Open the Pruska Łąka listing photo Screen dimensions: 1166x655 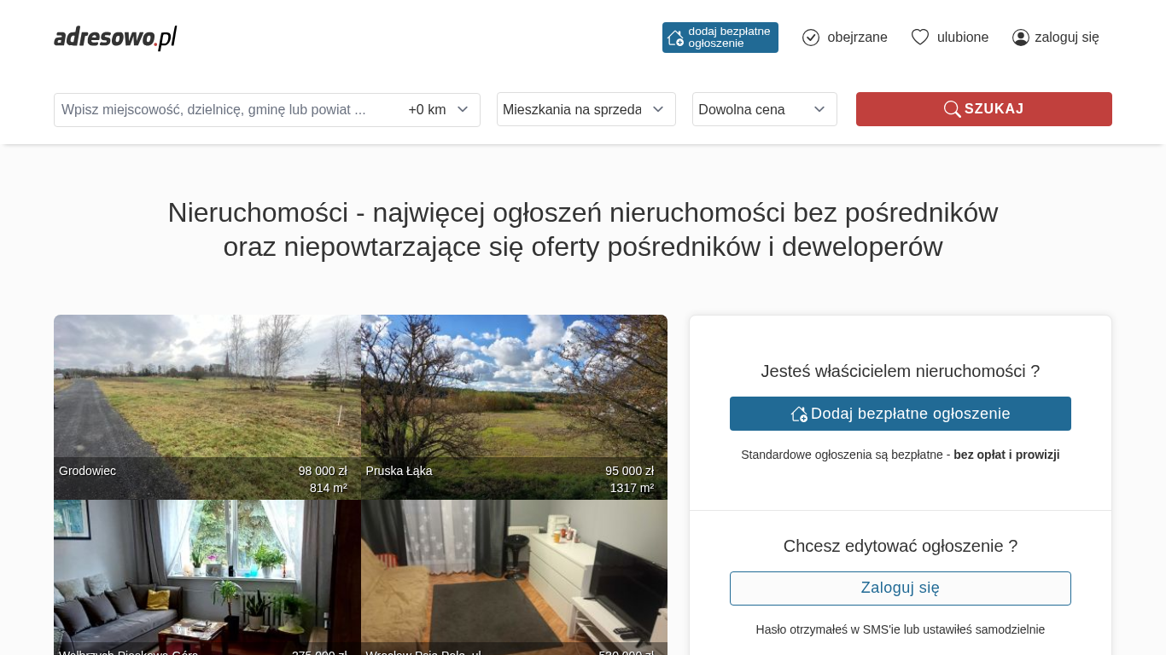coord(514,392)
